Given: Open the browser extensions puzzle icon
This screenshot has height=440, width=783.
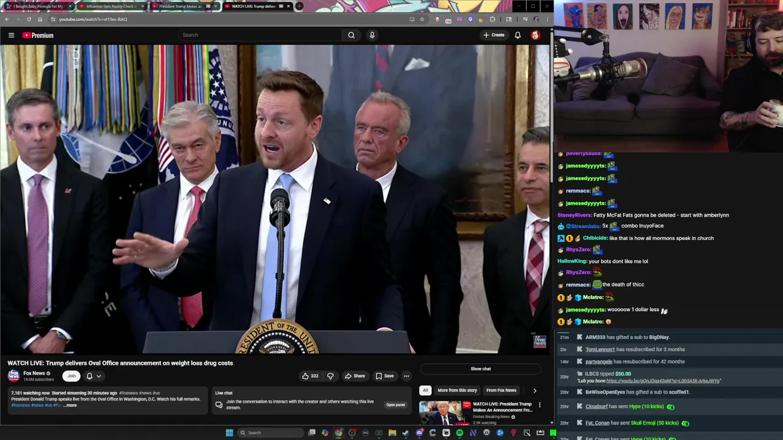Looking at the screenshot, I should click(x=492, y=19).
